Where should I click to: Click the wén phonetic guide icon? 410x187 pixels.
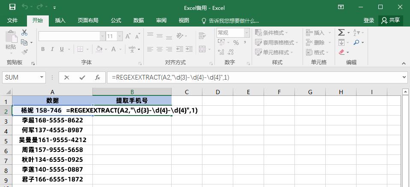[x=132, y=49]
